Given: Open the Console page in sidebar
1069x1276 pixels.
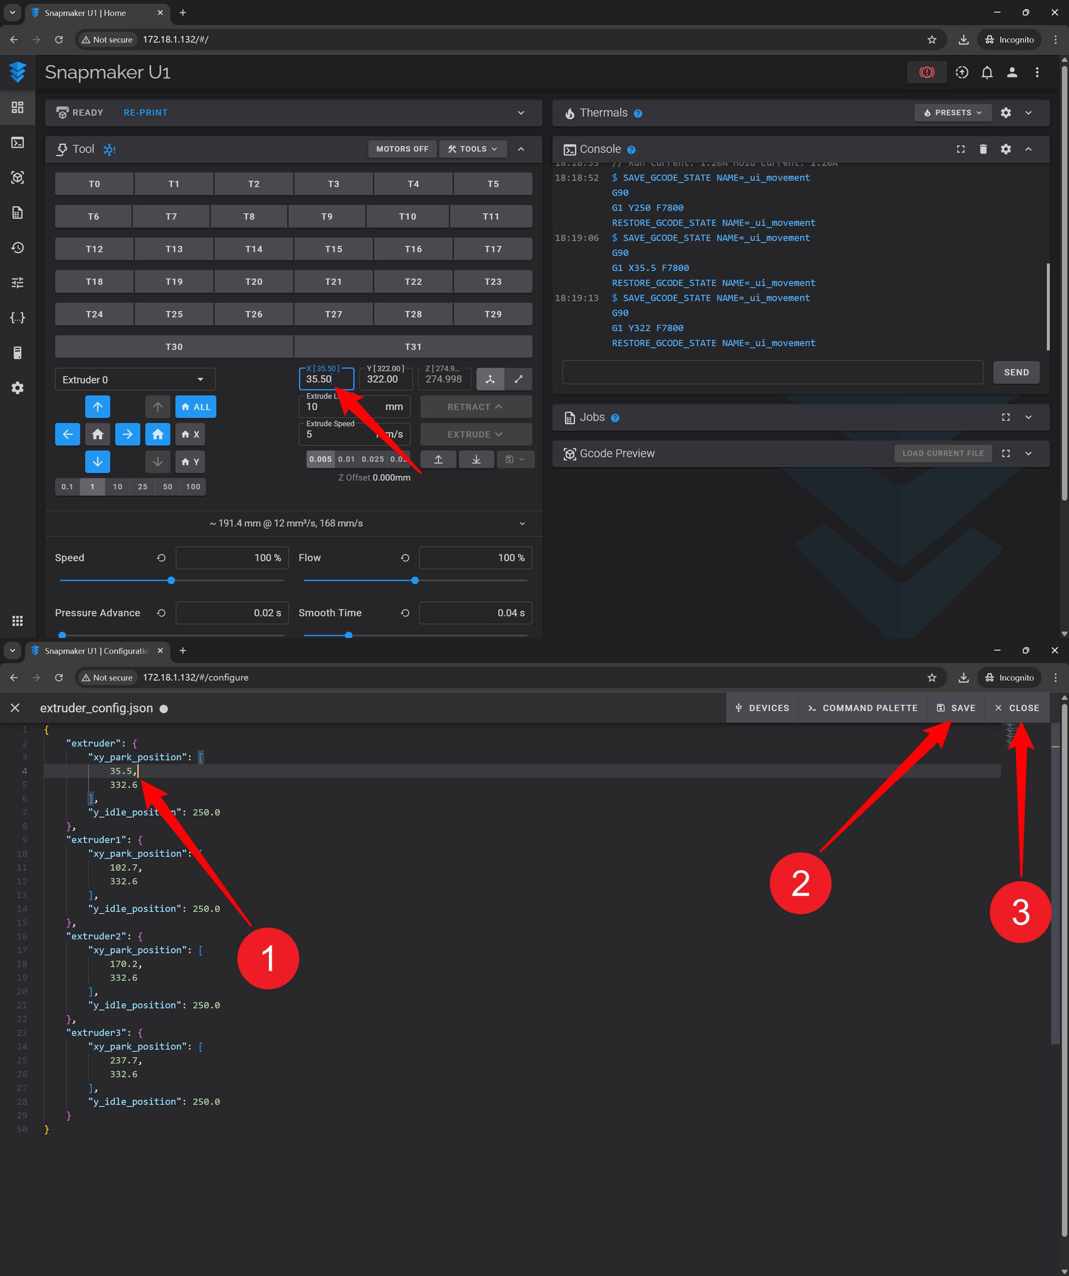Looking at the screenshot, I should [x=18, y=142].
